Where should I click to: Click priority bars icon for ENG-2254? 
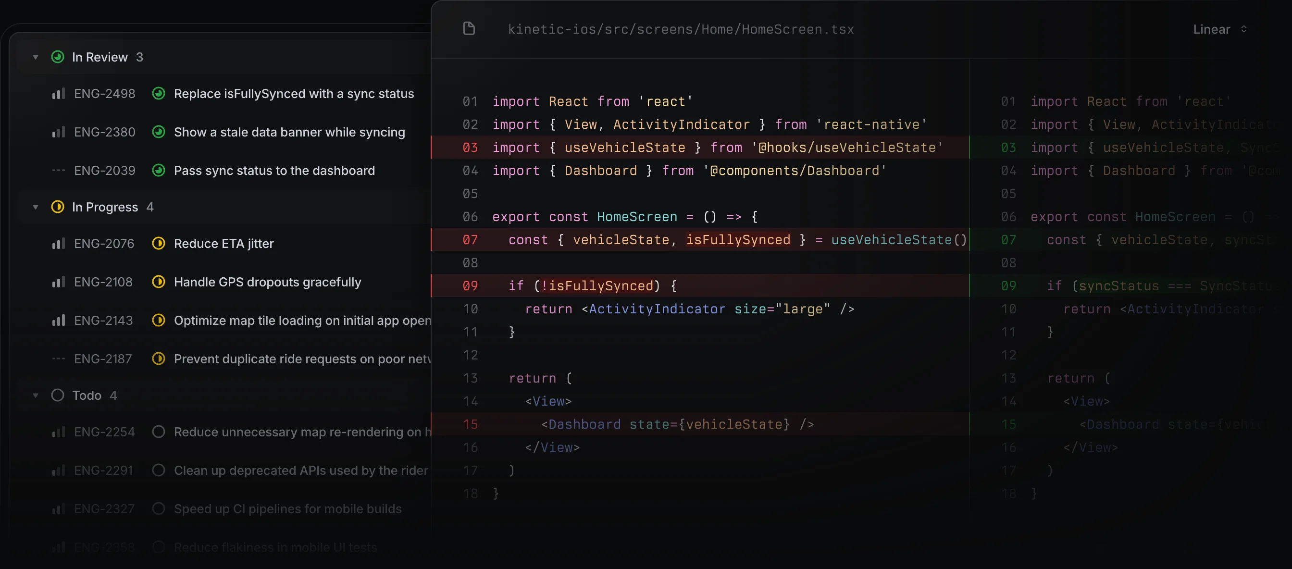pyautogui.click(x=59, y=432)
